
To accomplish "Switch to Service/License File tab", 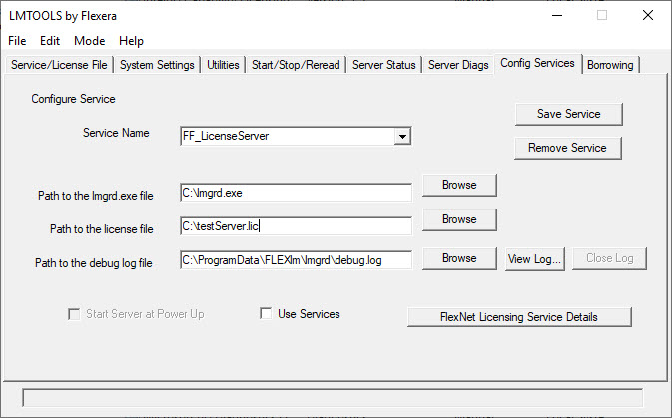I will (59, 65).
